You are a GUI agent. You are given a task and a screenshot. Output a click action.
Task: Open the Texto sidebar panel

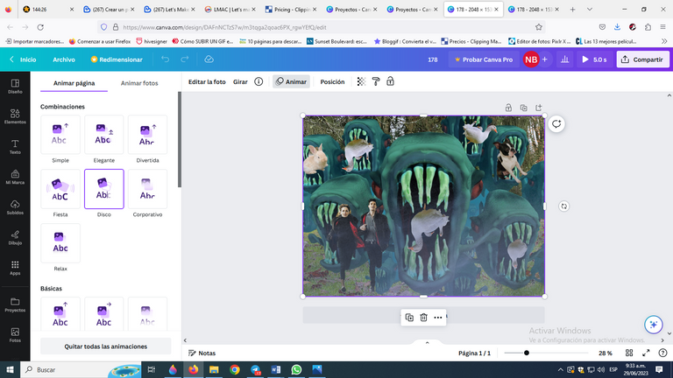15,147
